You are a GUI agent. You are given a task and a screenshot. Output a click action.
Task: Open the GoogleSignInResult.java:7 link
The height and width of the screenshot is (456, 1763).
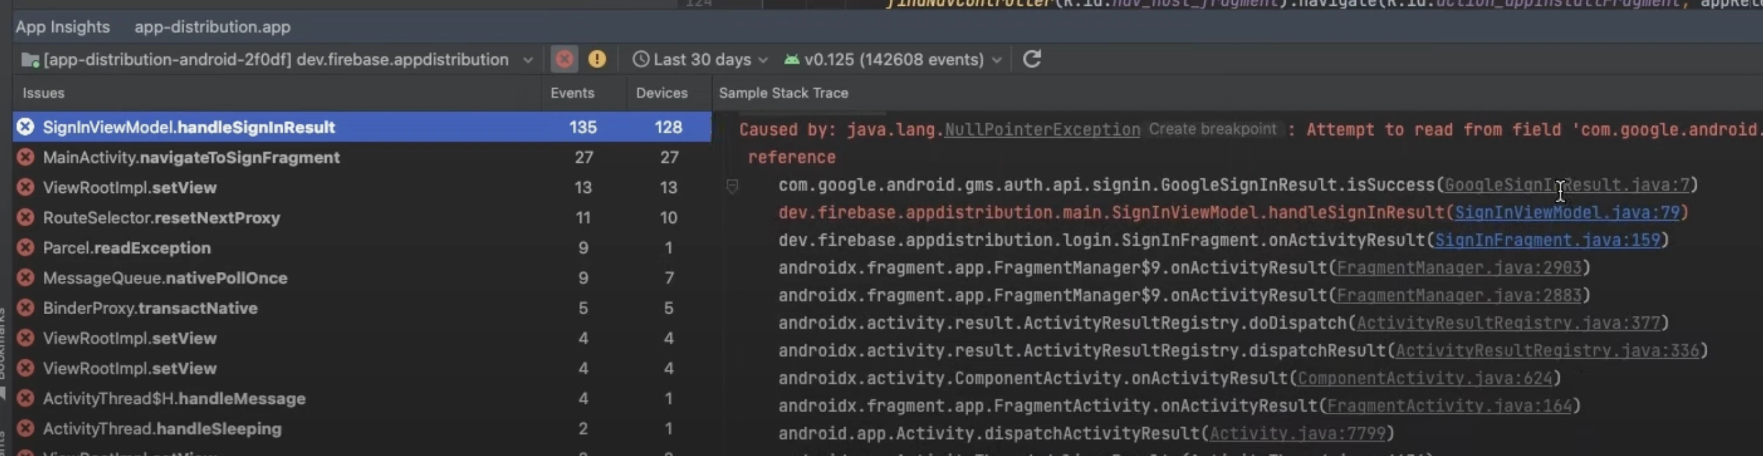pyautogui.click(x=1567, y=185)
